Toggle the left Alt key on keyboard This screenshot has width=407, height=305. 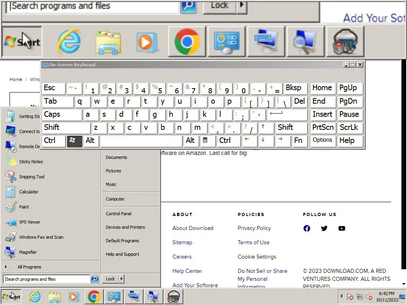click(x=91, y=141)
